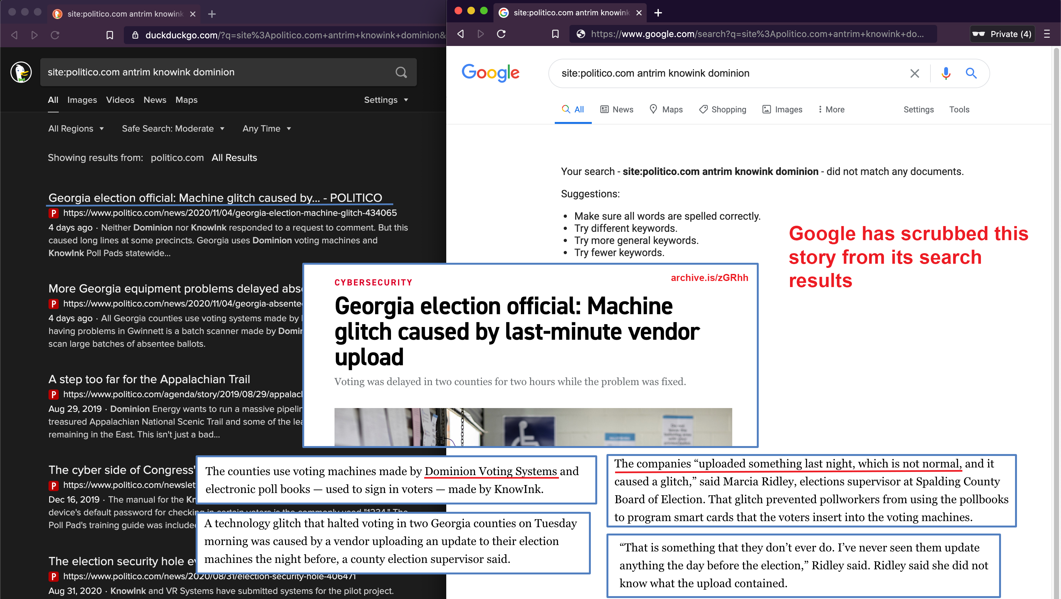Click Politico favicon beside appalachian story URL
Screen dimensions: 1061x599
[x=53, y=394]
